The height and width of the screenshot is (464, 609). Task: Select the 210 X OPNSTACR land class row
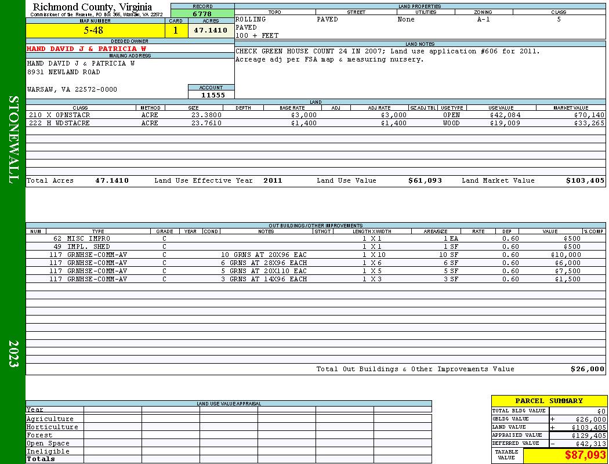click(316, 115)
